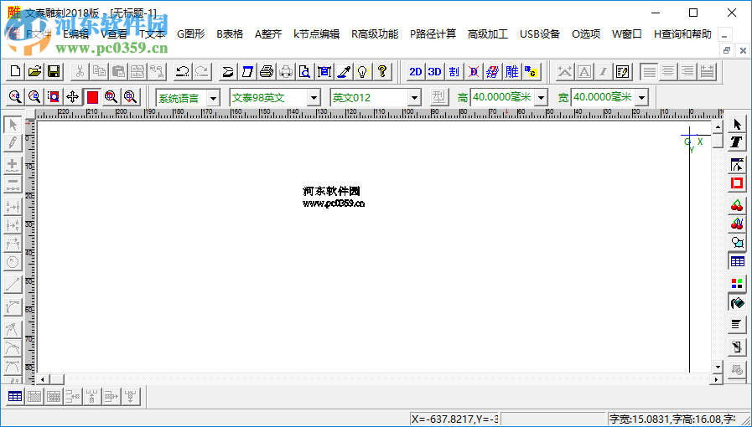Open the W窗口 menu
752x427 pixels.
tap(627, 34)
